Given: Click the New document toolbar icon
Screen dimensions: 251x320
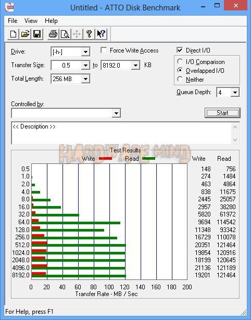Looking at the screenshot, I should coord(13,34).
